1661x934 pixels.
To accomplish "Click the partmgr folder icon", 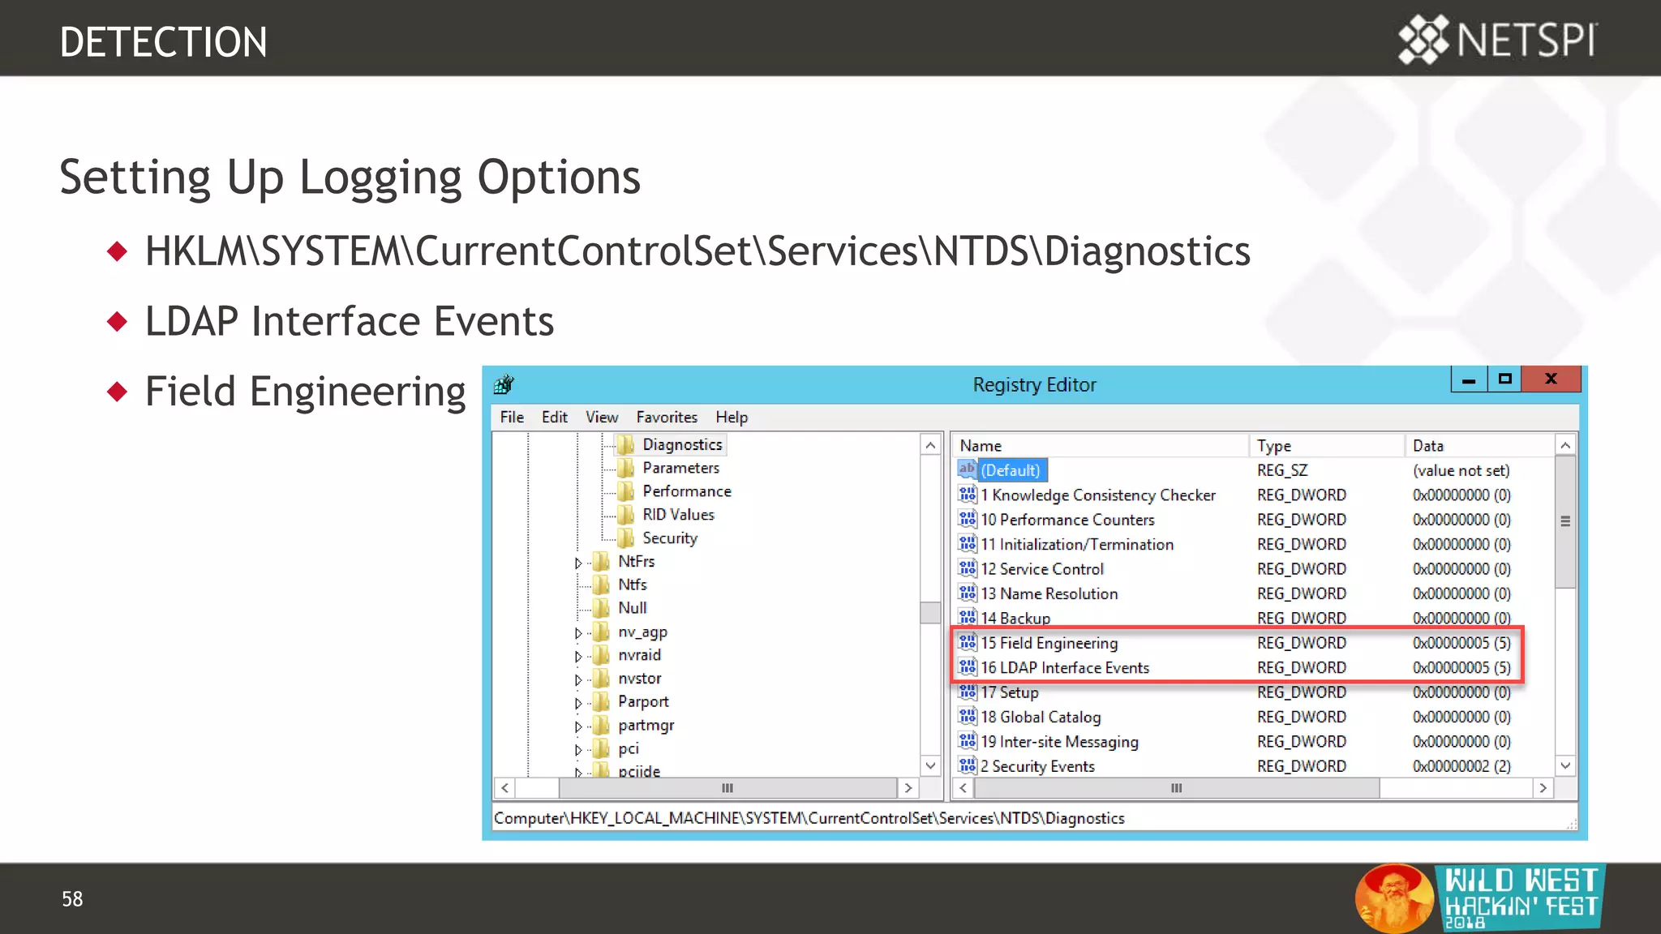I will click(x=601, y=726).
